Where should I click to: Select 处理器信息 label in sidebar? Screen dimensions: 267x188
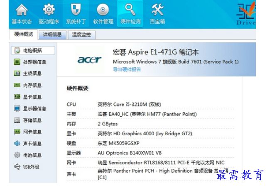pyautogui.click(x=34, y=62)
